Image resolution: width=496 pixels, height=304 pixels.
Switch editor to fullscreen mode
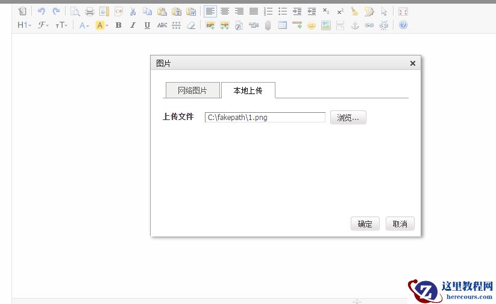click(403, 11)
